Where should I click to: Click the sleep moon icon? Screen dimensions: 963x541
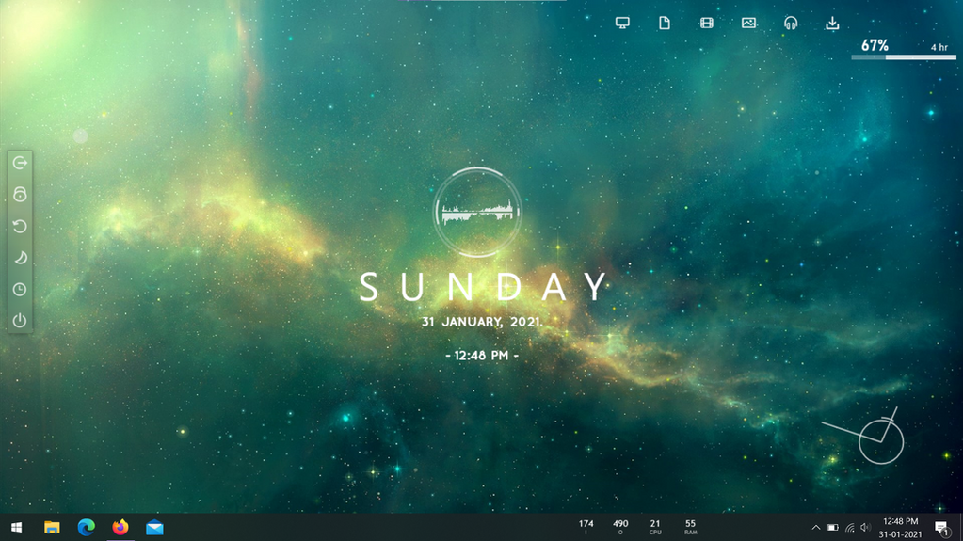click(x=21, y=257)
